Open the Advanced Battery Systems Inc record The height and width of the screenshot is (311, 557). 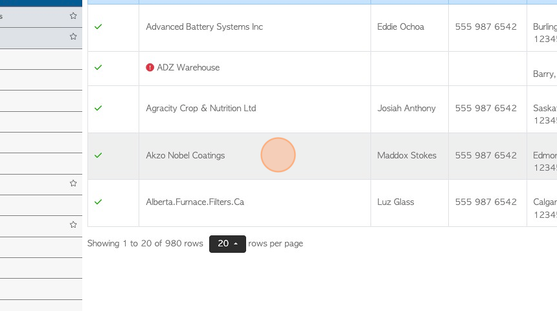tap(204, 27)
